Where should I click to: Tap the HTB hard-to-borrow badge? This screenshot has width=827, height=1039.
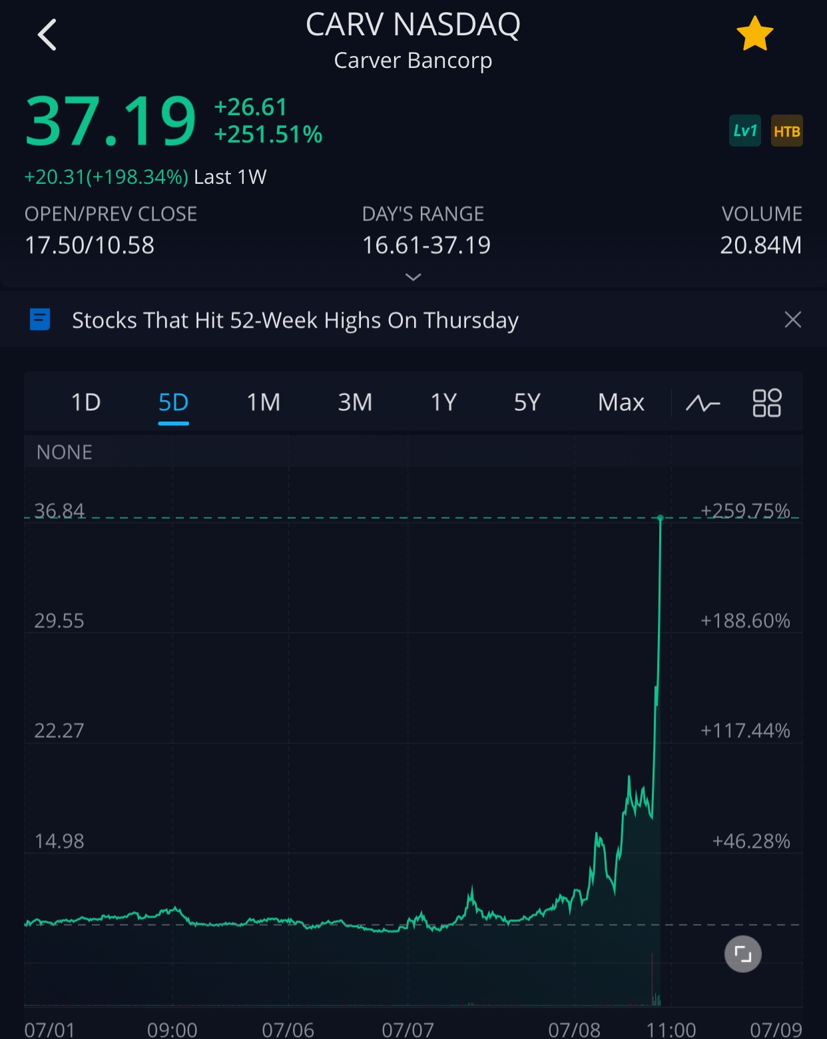coord(786,131)
